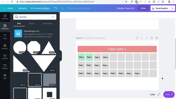The height and width of the screenshot is (99, 176).
Task: Click the browser forward arrow
Action: (7, 2)
